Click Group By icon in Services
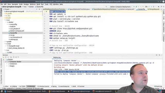 click(x=11, y=57)
